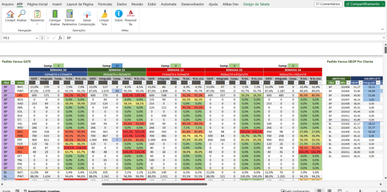Viewport: 387px width, 192px height.
Task: Switch to the Desenvolvedor tab
Action: click(x=192, y=4)
